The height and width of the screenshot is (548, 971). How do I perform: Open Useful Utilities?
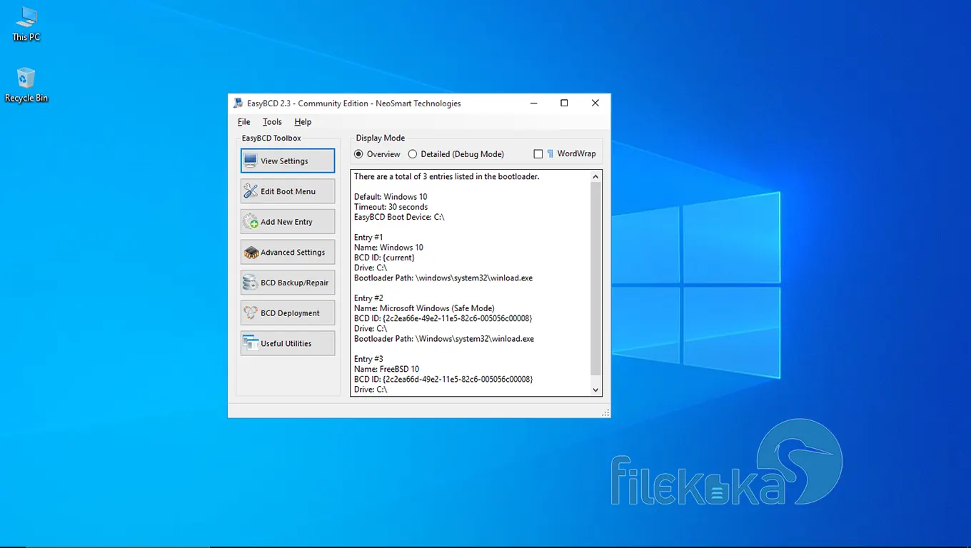pyautogui.click(x=287, y=343)
